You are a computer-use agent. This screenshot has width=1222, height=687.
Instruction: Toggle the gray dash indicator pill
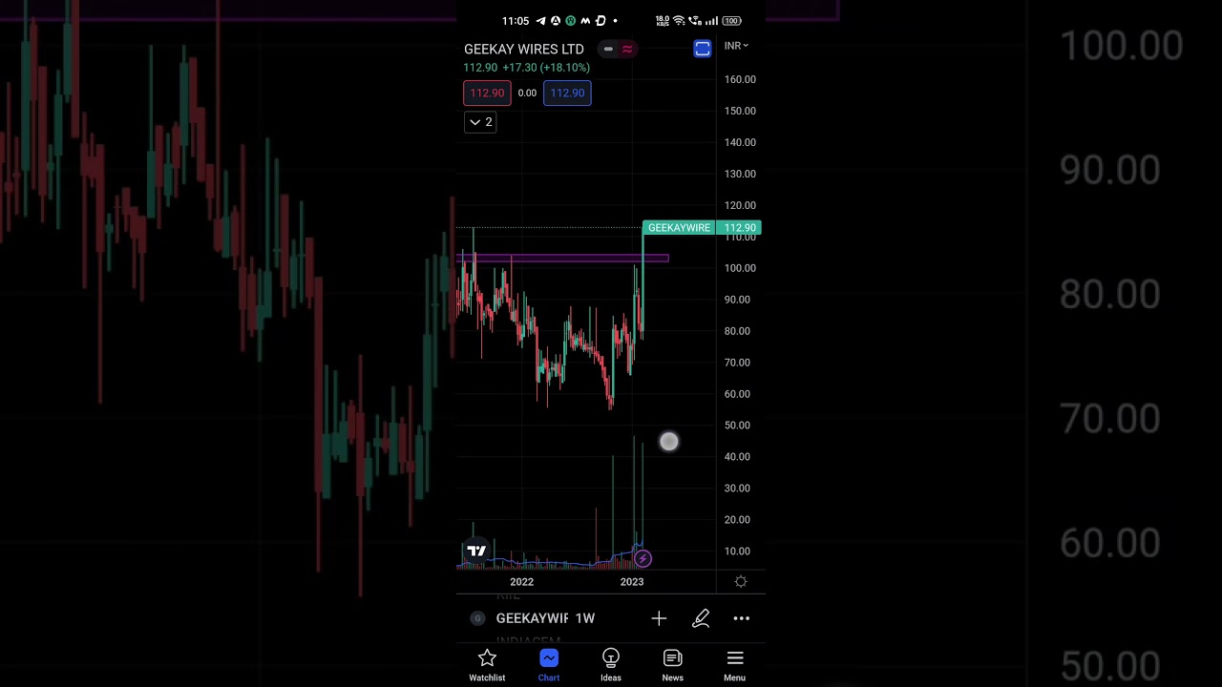(608, 49)
